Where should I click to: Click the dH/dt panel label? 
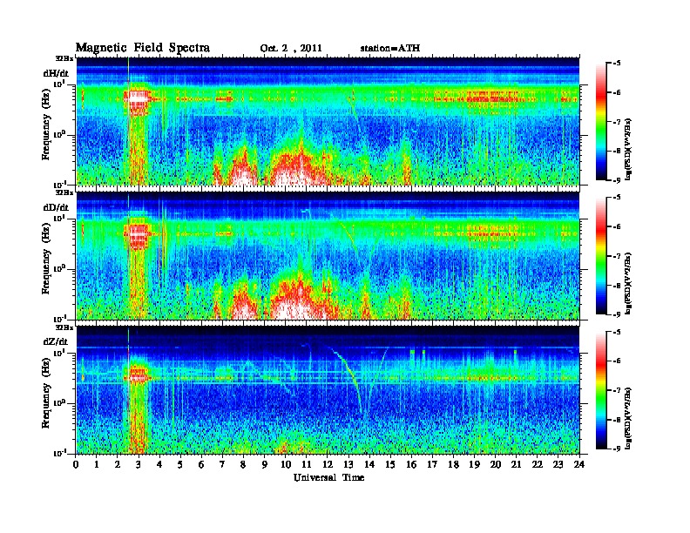coord(56,73)
